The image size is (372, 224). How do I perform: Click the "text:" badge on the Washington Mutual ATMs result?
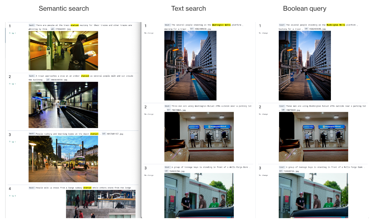click(x=168, y=106)
